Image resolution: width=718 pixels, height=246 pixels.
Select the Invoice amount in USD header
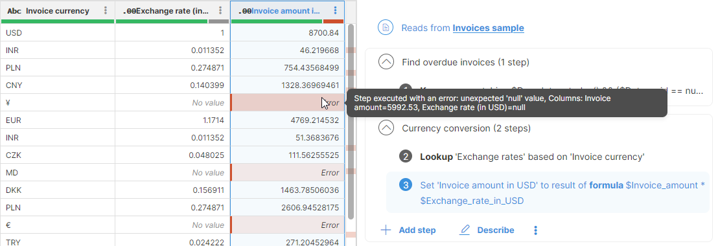pos(288,10)
